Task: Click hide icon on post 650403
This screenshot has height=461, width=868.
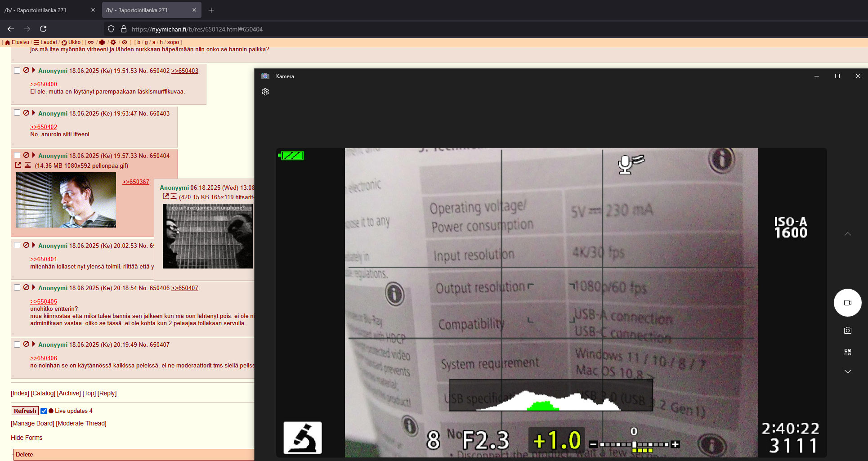Action: (26, 113)
